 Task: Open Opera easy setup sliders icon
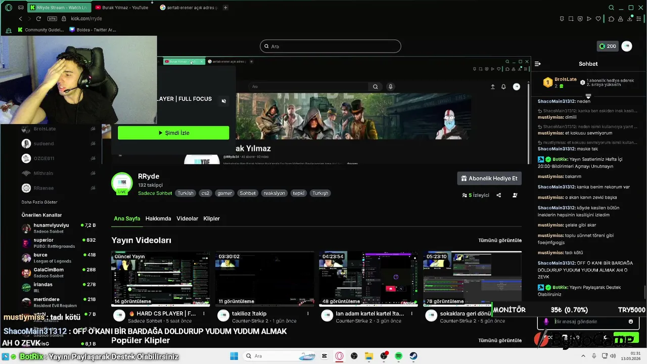pos(639,19)
